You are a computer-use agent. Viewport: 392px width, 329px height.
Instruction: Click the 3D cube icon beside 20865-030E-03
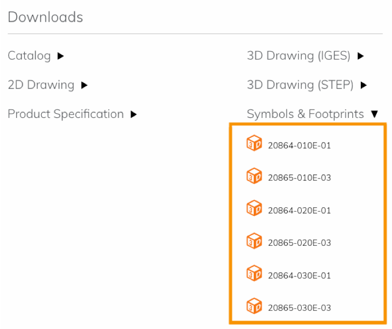click(x=254, y=306)
